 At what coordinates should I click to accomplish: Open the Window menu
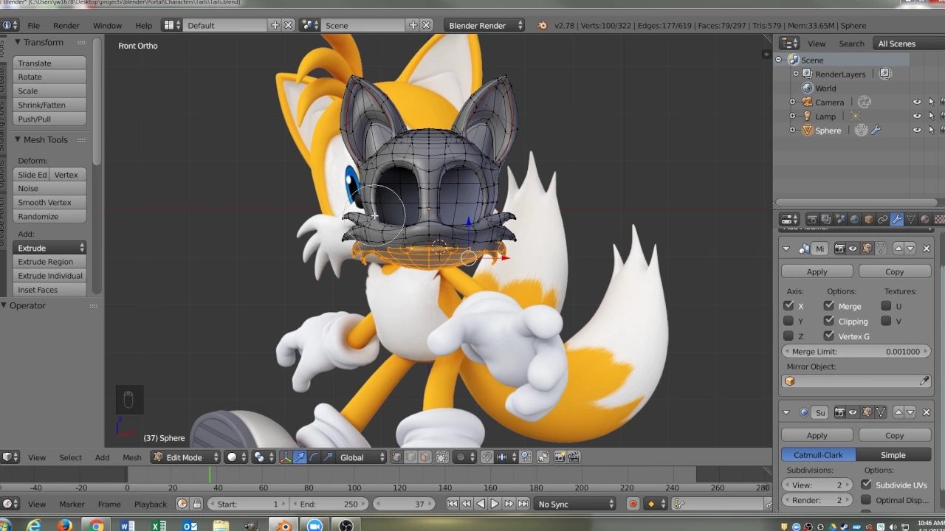click(107, 25)
